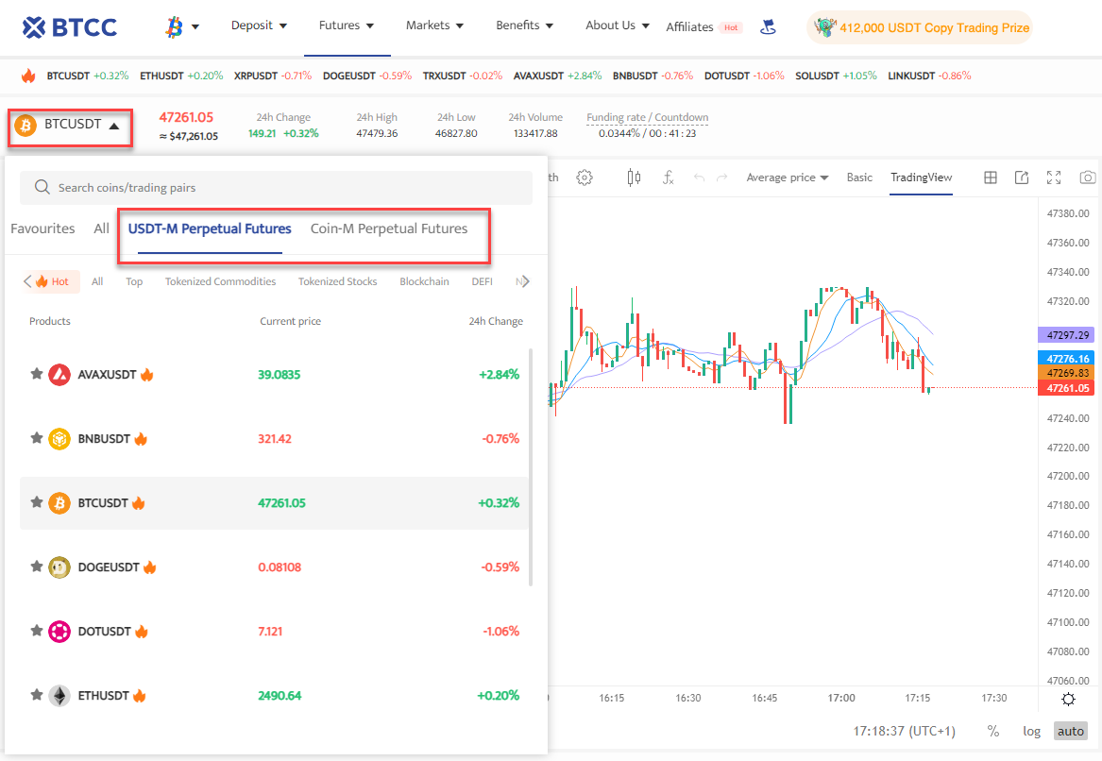The width and height of the screenshot is (1102, 761).
Task: Open the 412,000 USDT Copy Trading Prize banner
Action: (920, 27)
